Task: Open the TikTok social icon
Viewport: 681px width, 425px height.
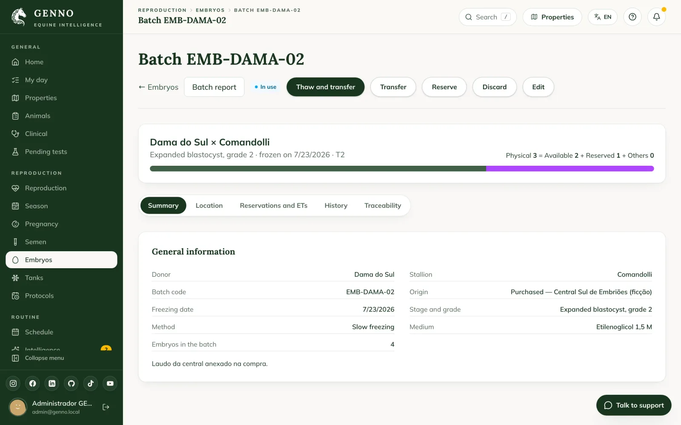Action: [x=91, y=383]
